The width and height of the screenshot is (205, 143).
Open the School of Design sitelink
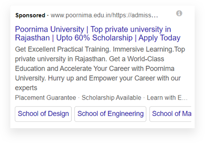[43, 114]
